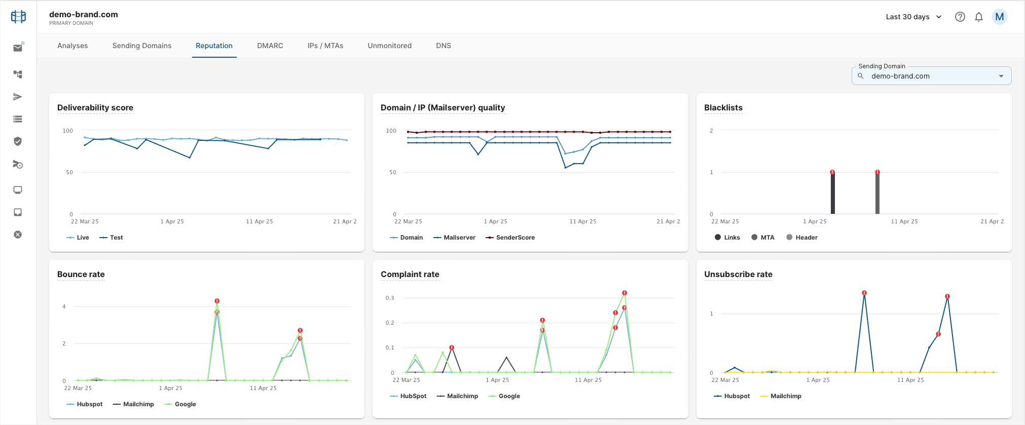Switch to the DMARC tab
The height and width of the screenshot is (425, 1025).
270,46
